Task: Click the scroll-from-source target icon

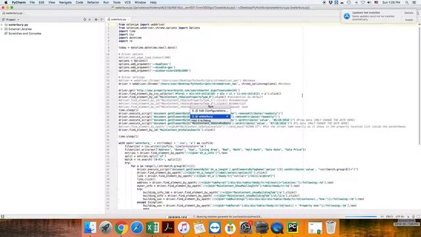Action: (85, 20)
